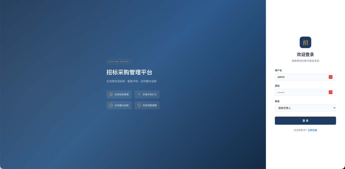Viewport: 345px width, 169px height.
Task: Click the 请使用您的账号登录系统 subtitle
Action: pos(305,61)
